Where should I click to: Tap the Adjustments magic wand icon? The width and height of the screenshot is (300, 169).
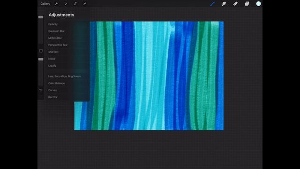[x=66, y=4]
